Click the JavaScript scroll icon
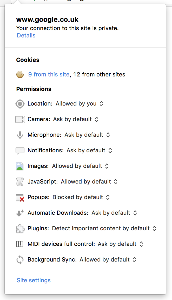This screenshot has height=300, width=172. [20, 182]
